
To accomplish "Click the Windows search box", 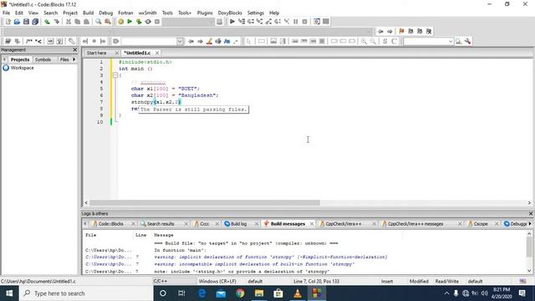I will pos(87,293).
